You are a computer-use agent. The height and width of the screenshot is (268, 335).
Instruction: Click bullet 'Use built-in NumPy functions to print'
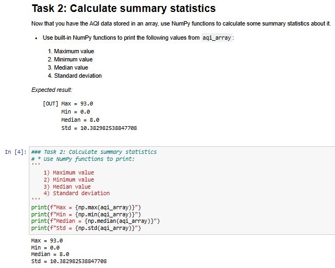pyautogui.click(x=139, y=38)
